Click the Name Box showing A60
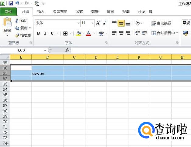 coord(21,50)
